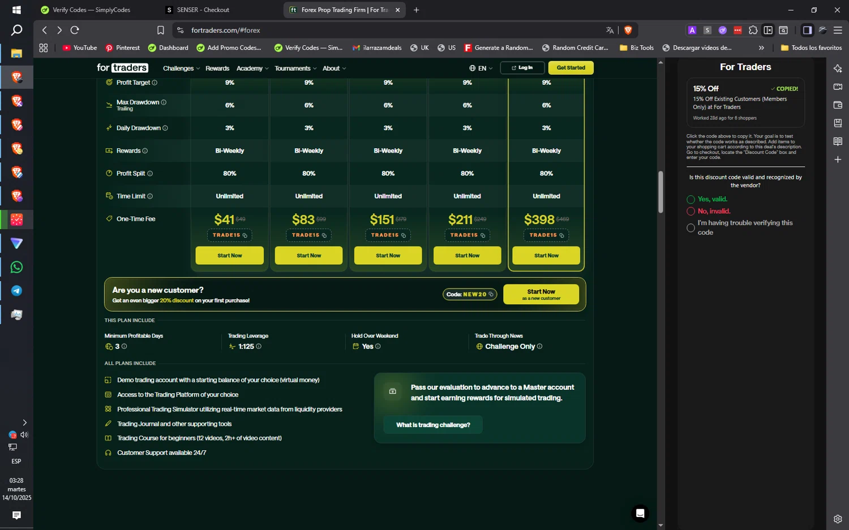Copy the TRADE15 code under the $41 price
The image size is (849, 530).
pyautogui.click(x=245, y=235)
